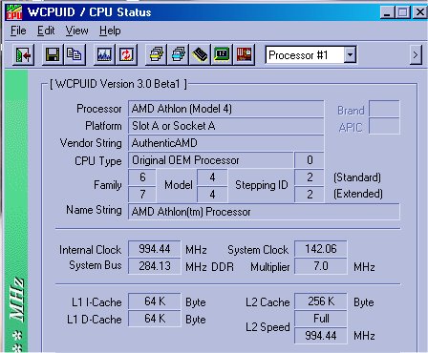
Task: Click the System Bus value 284.13
Action: pos(155,266)
